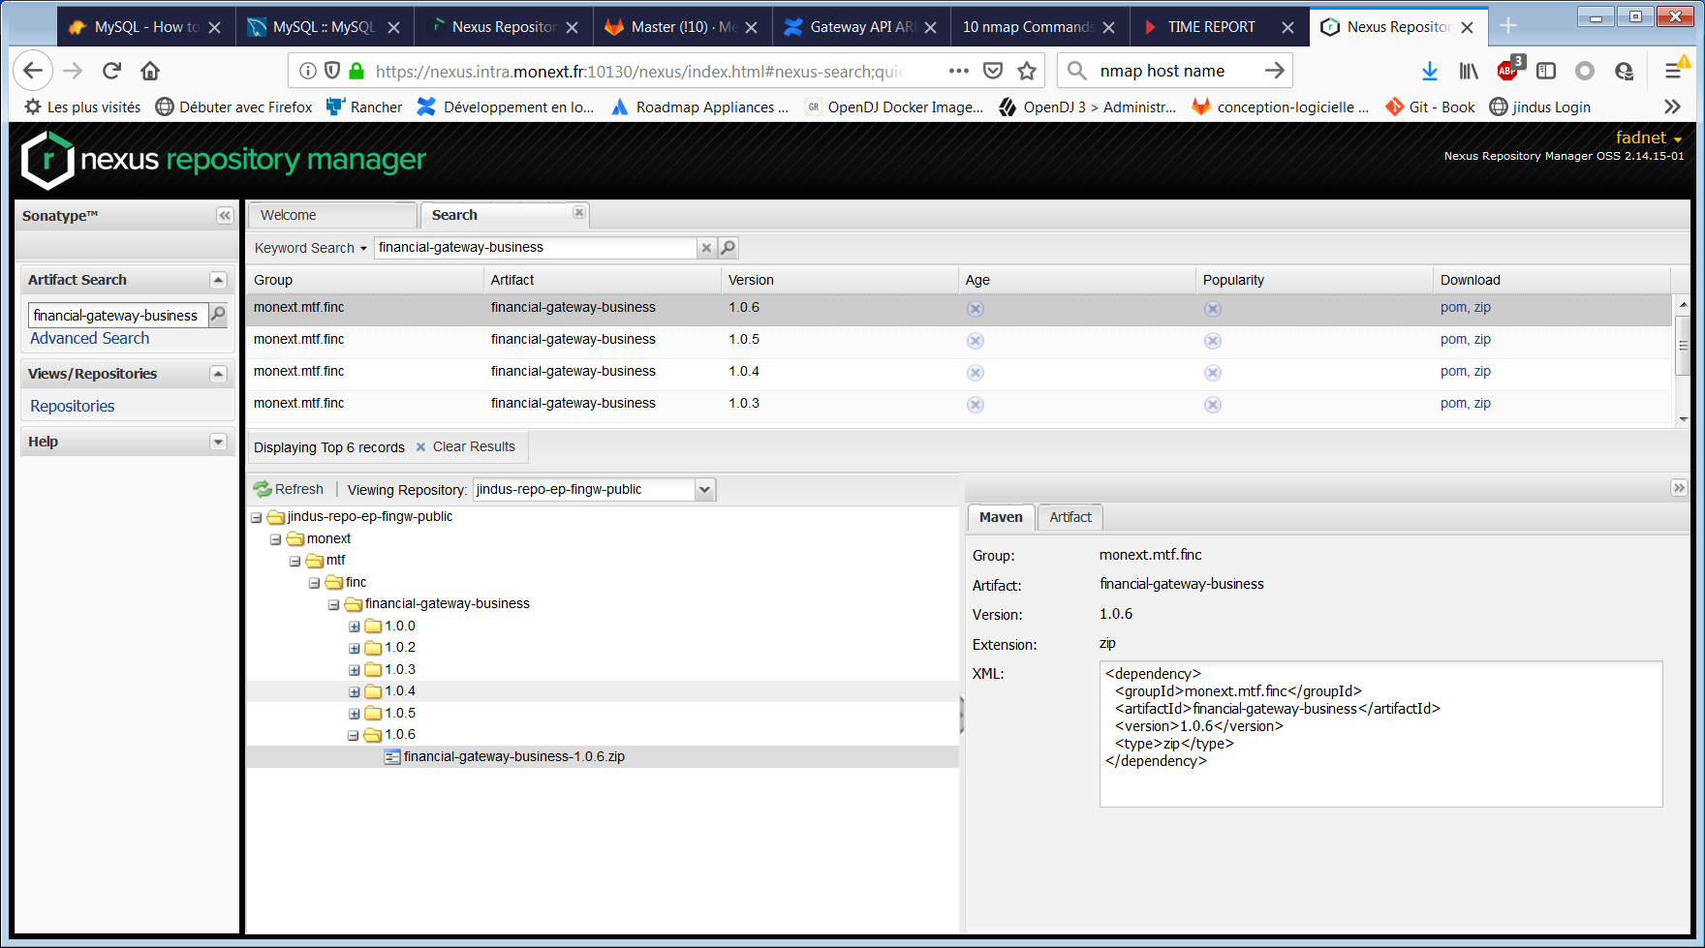Clear the keyword search field with X icon

[706, 248]
